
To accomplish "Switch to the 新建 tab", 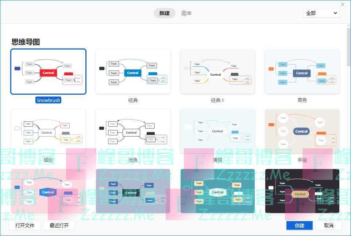I will 164,13.
